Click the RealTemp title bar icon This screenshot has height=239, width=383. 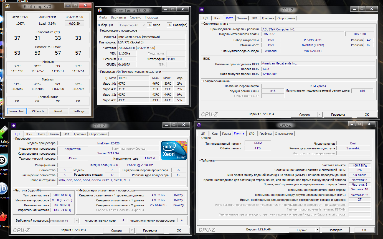(x=8, y=6)
